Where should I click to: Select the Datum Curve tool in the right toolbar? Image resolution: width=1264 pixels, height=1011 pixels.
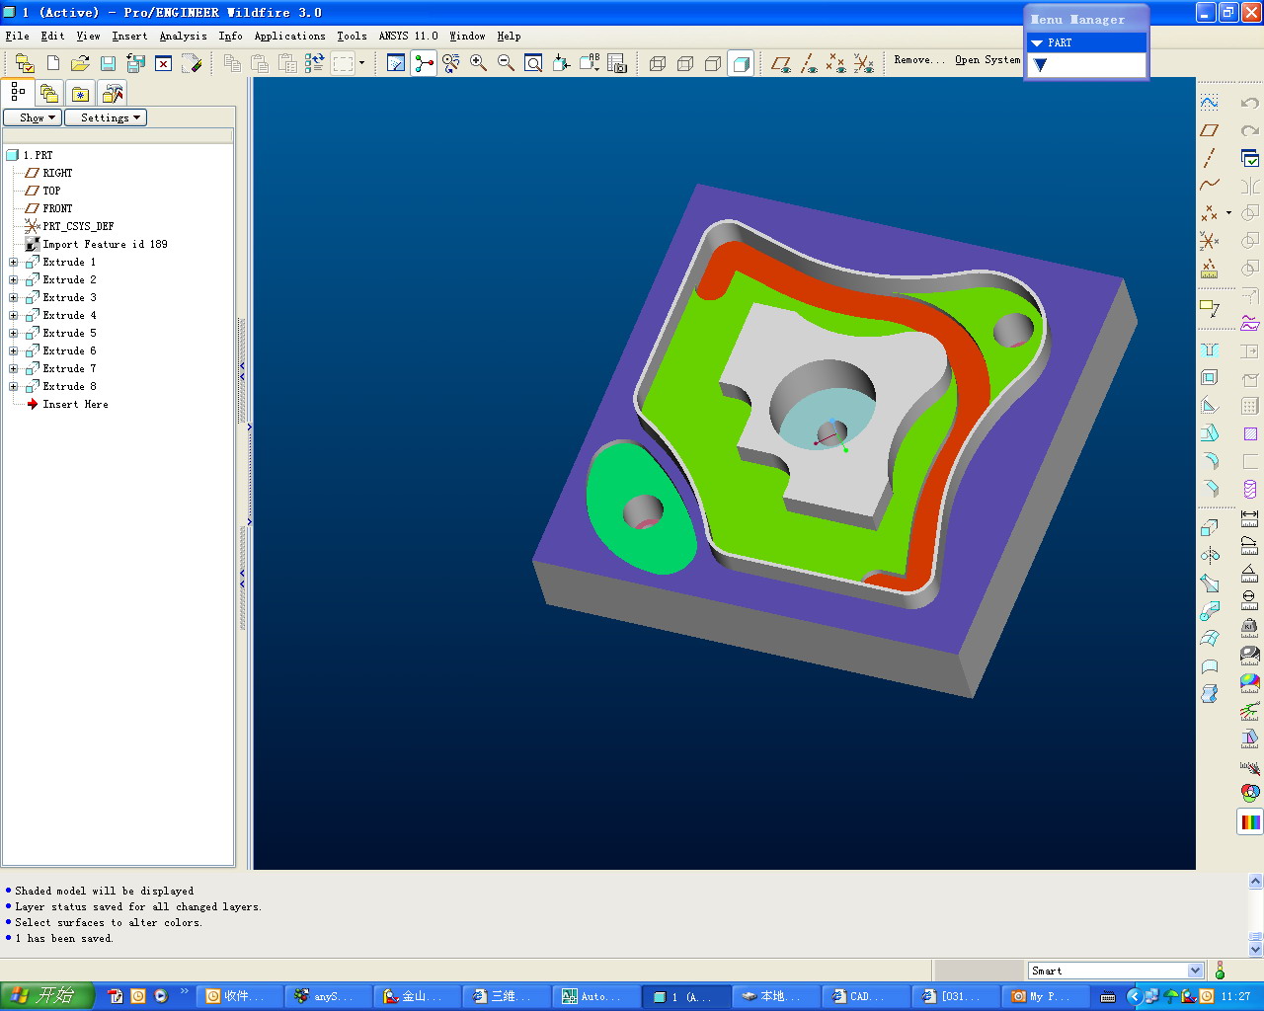coord(1210,186)
